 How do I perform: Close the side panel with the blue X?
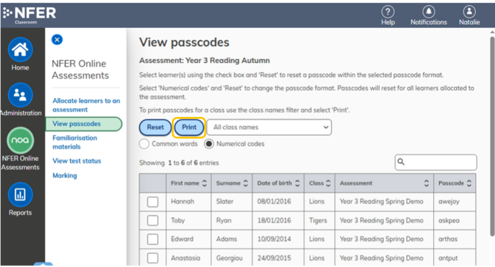(57, 40)
